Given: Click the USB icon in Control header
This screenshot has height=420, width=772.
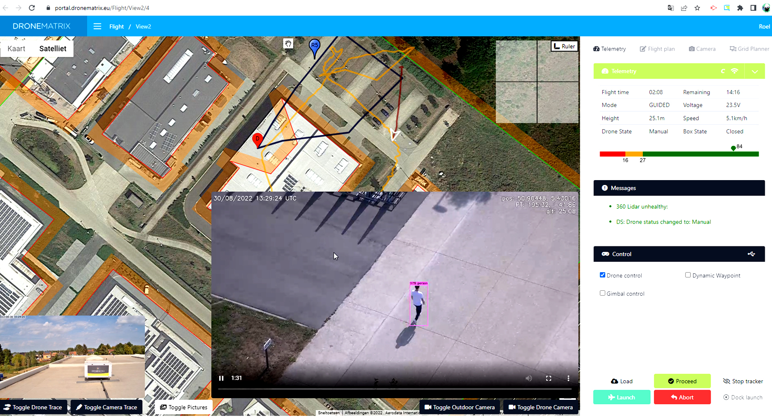Looking at the screenshot, I should coord(751,254).
